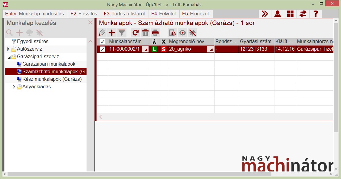The height and width of the screenshot is (179, 341).
Task: Click the 14.12.16 date cell
Action: coord(285,49)
